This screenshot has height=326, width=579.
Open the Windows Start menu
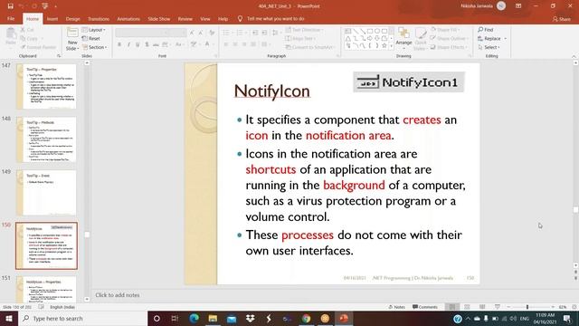9,318
